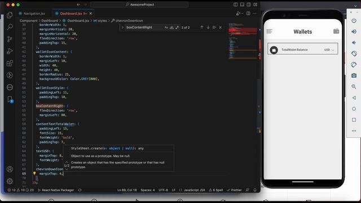Click the emulator volume up button
This screenshot has width=361, height=203.
click(x=354, y=32)
